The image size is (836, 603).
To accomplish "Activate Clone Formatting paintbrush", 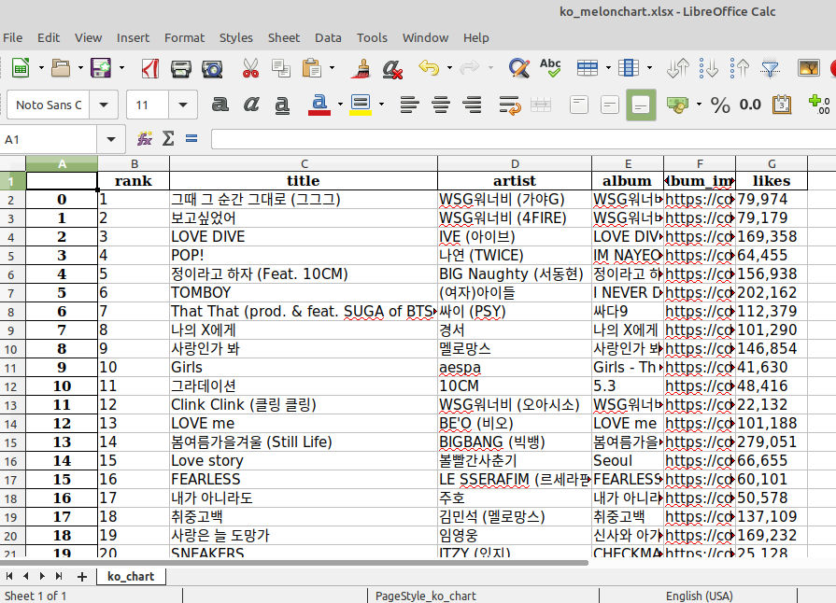I will click(x=361, y=68).
